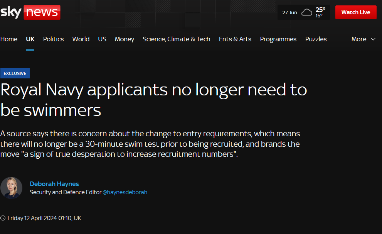Expand the More navigation dropdown

click(x=363, y=39)
